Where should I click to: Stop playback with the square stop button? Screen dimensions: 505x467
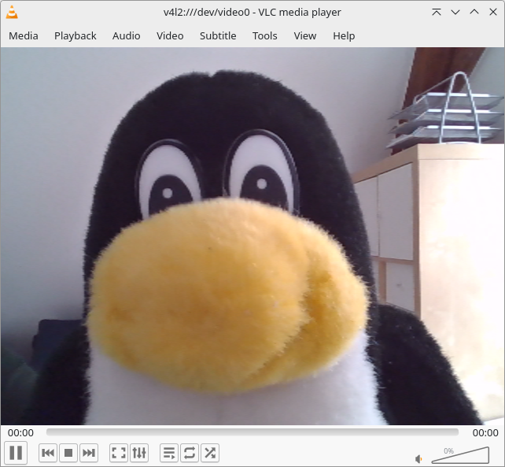point(68,453)
